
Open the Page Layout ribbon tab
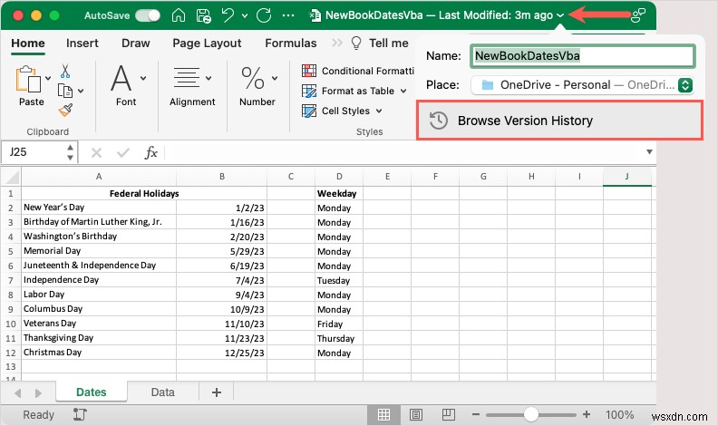(x=207, y=43)
